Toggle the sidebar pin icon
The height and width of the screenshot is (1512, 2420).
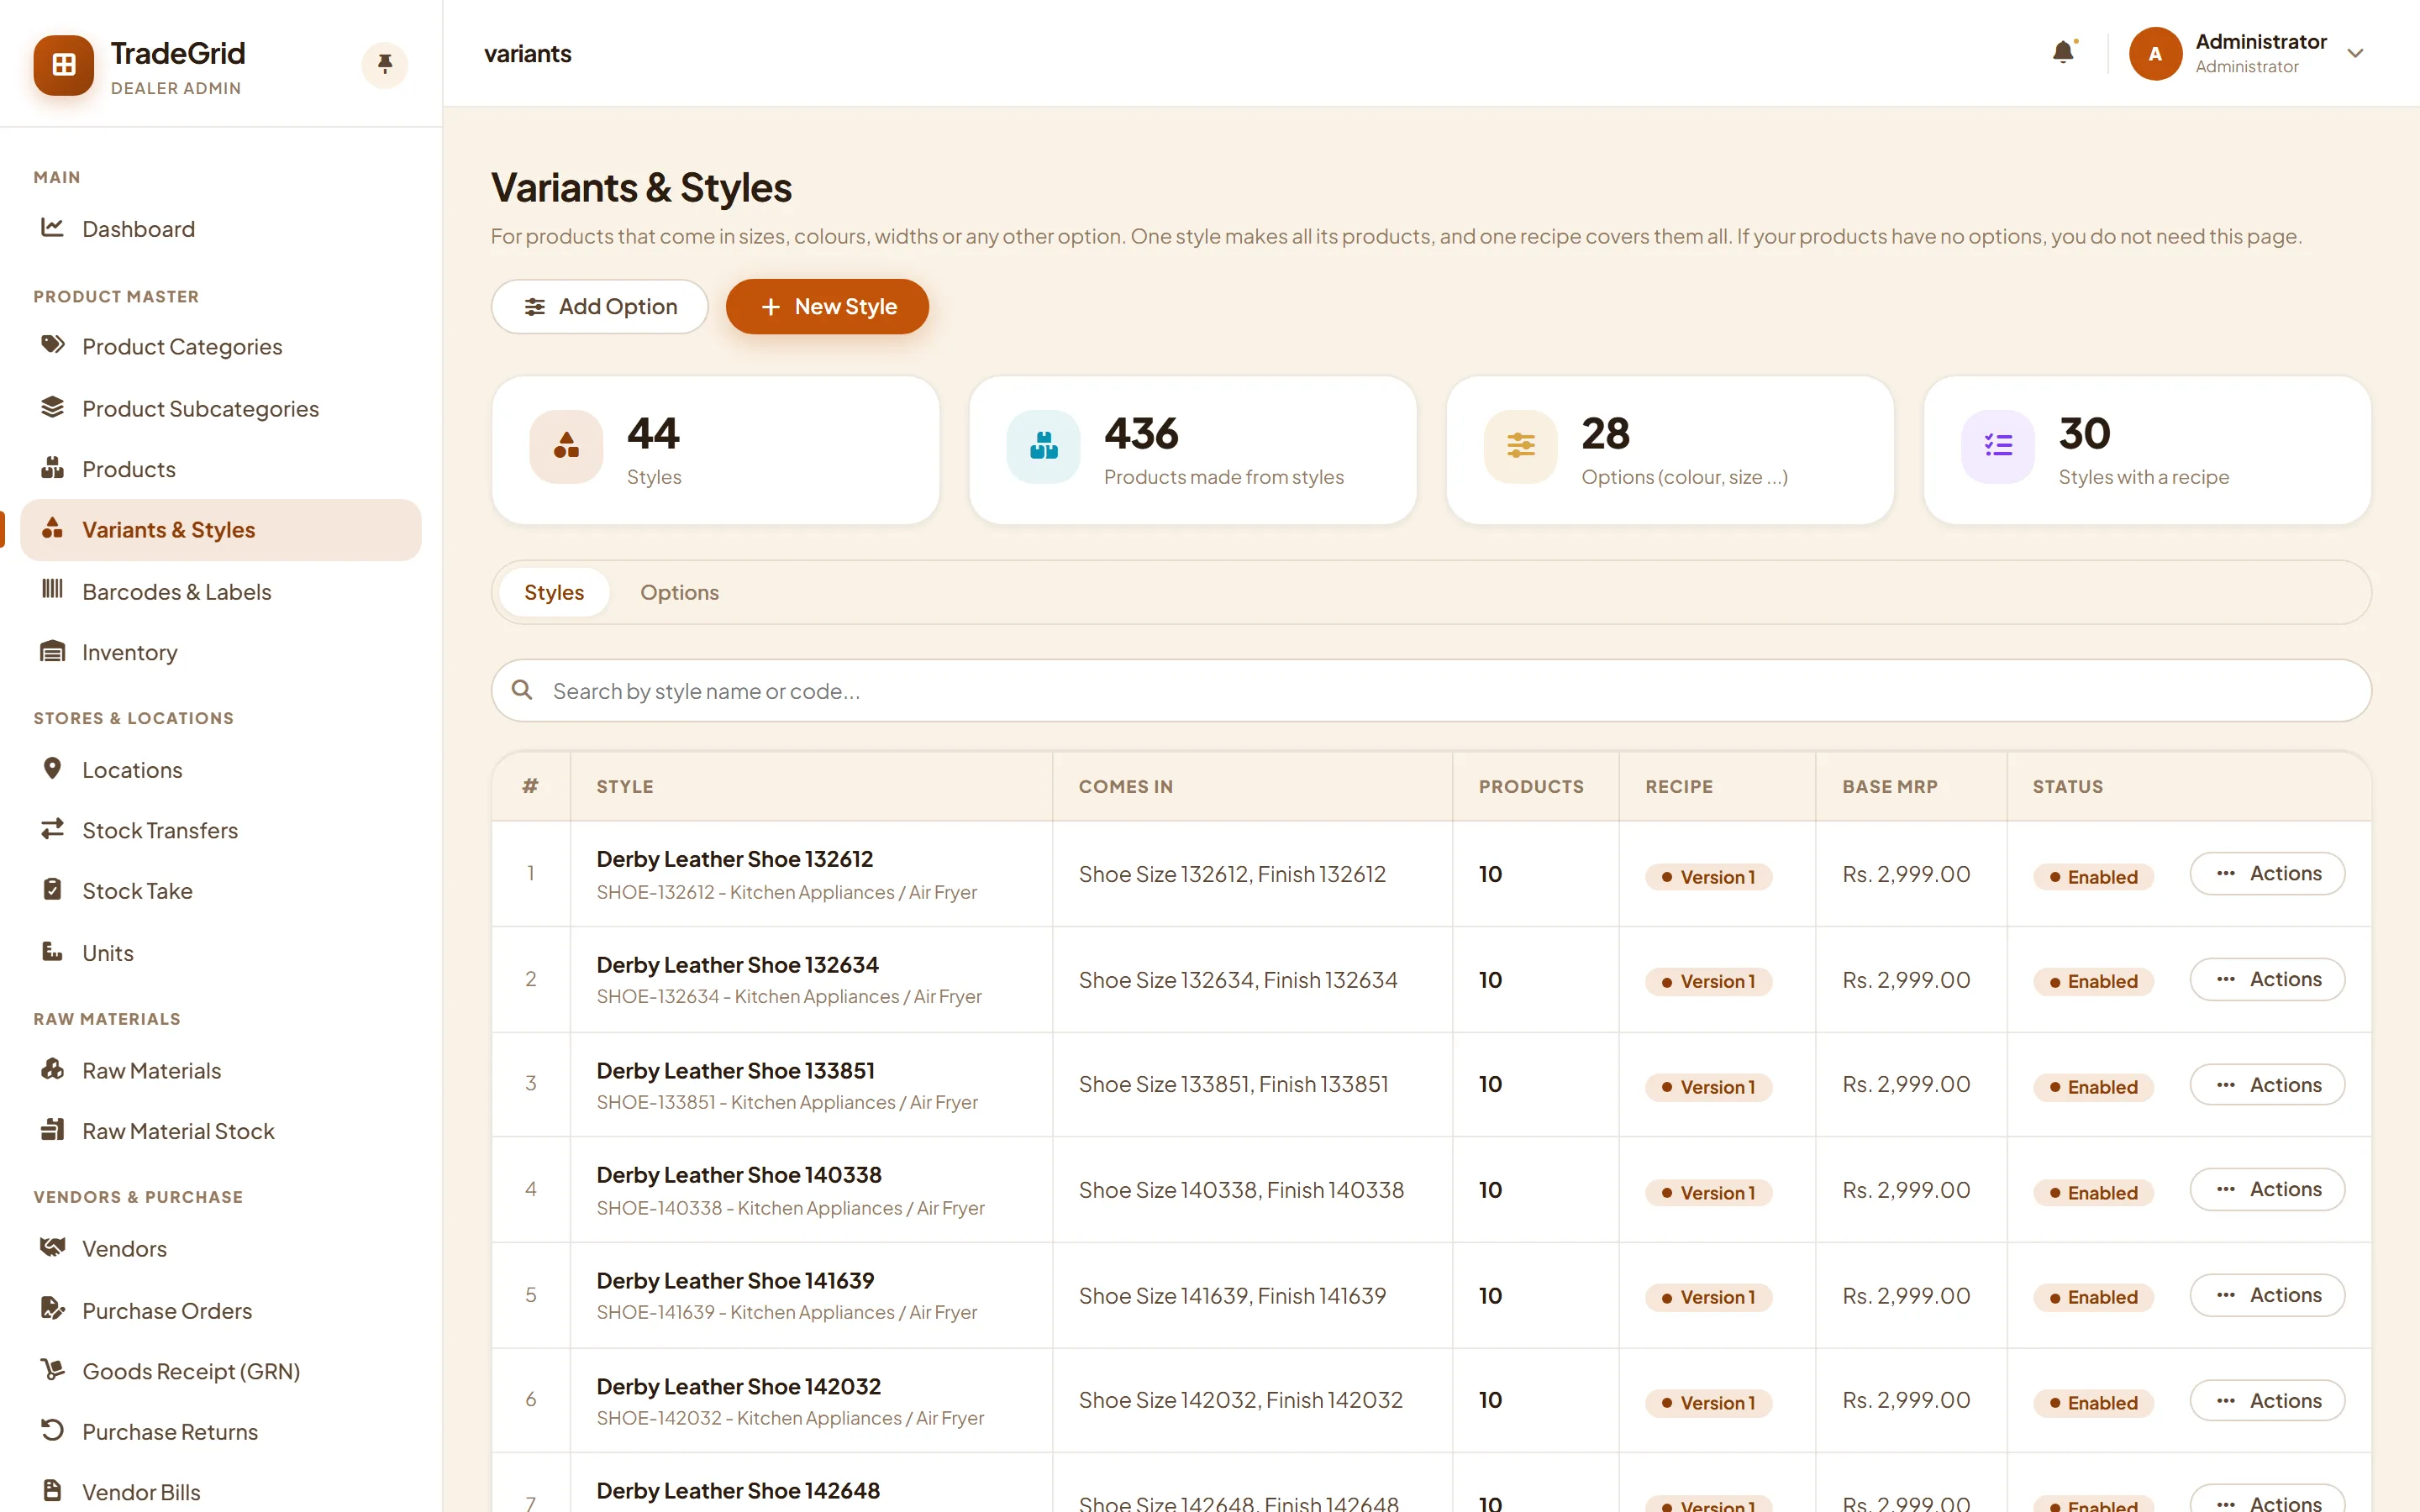[385, 65]
